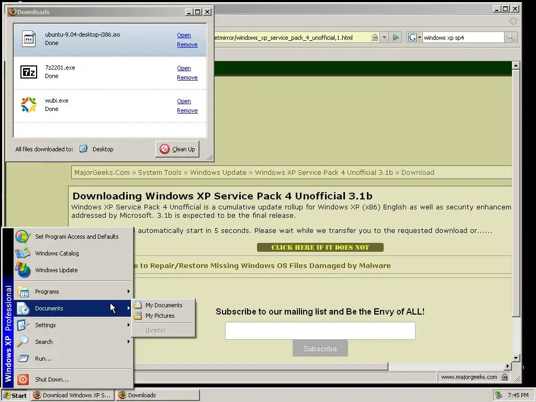
Task: Click the search magnifier button in the browser
Action: point(510,37)
